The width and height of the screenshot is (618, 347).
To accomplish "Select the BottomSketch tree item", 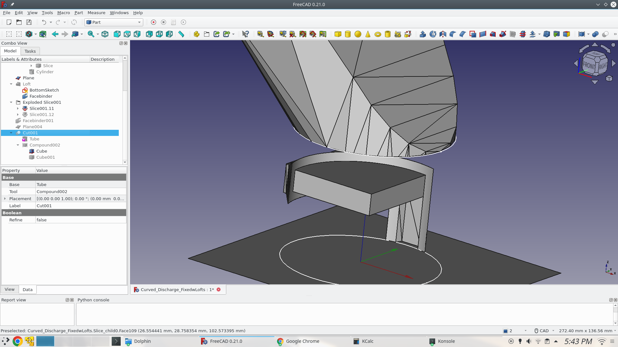I will (x=44, y=90).
